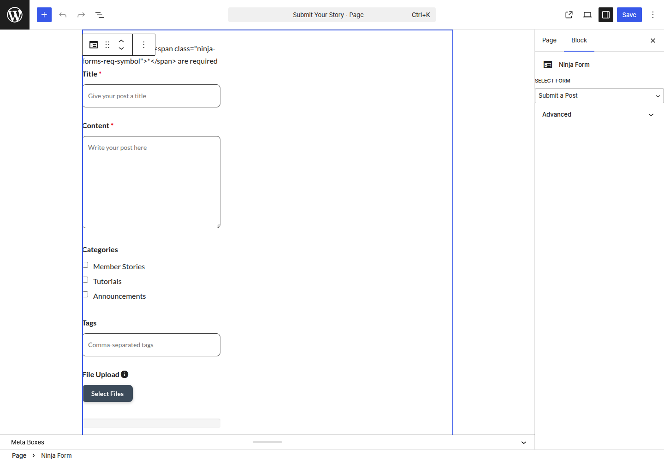Click the Tags input field
Screen dimensions: 664x461
pos(151,345)
